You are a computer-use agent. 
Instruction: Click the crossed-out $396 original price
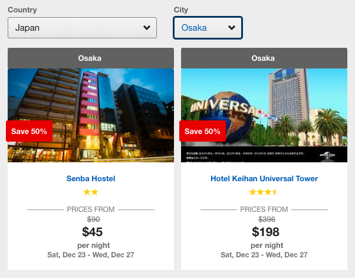[x=267, y=219]
